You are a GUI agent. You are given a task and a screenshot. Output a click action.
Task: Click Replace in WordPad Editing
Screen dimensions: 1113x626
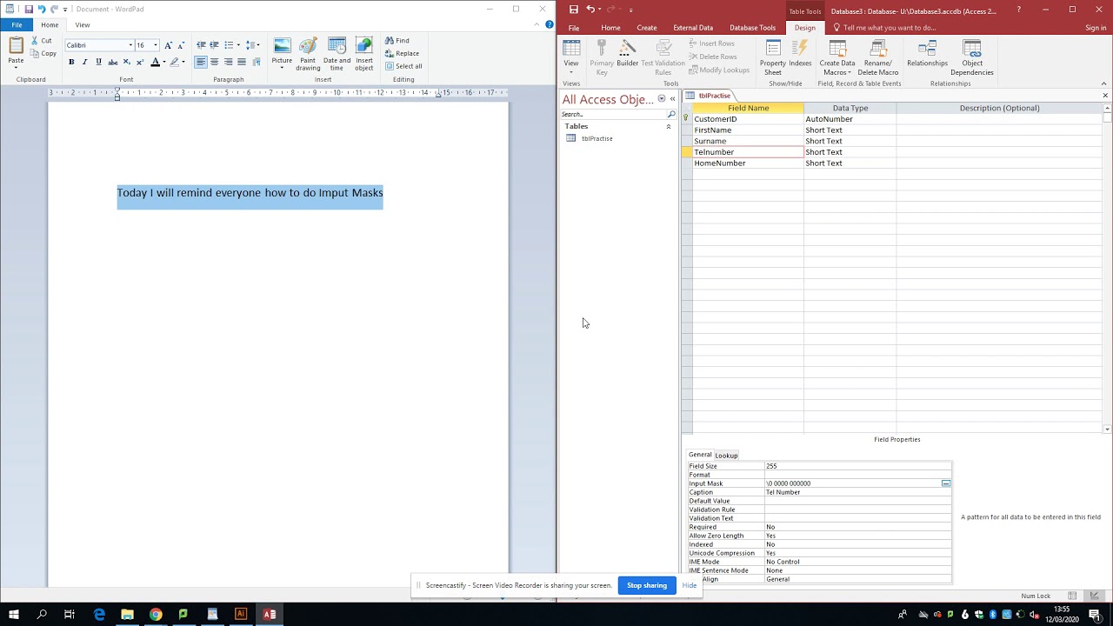(x=403, y=53)
